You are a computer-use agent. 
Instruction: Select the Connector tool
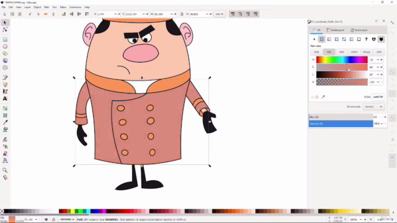click(5, 160)
